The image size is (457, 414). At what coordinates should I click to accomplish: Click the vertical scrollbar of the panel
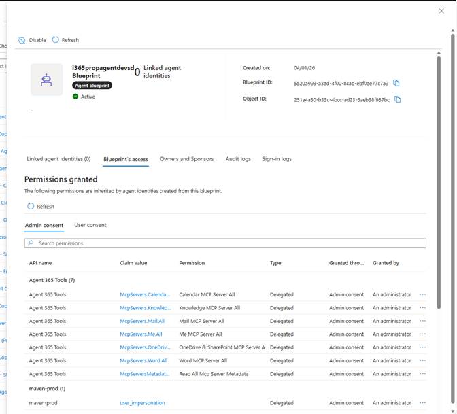click(x=439, y=204)
